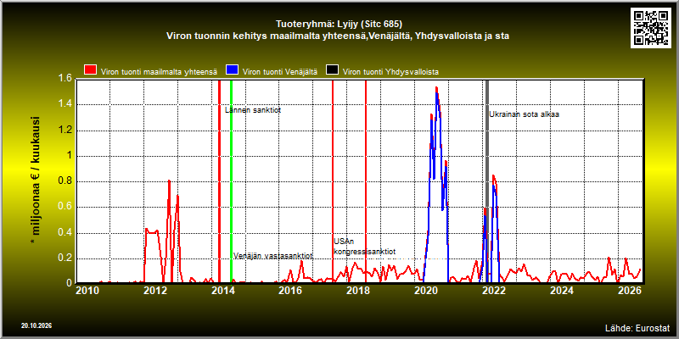Click the 'Ukrainan sota alkaa' annotation

[x=525, y=114]
